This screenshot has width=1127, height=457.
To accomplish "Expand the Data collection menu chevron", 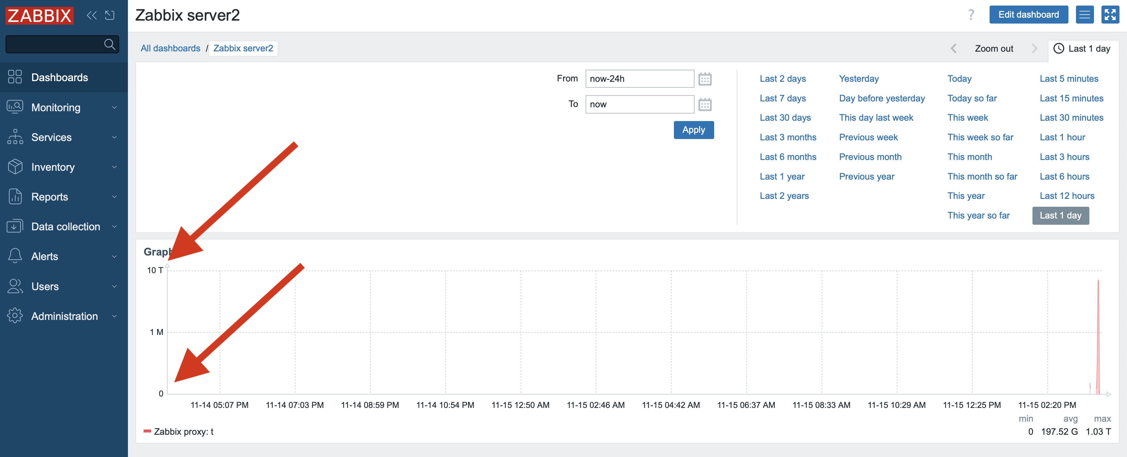I will [114, 226].
